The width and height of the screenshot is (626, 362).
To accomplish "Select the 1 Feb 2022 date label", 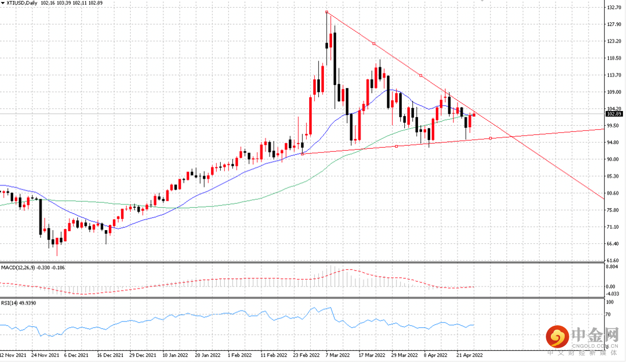I will tap(240, 354).
